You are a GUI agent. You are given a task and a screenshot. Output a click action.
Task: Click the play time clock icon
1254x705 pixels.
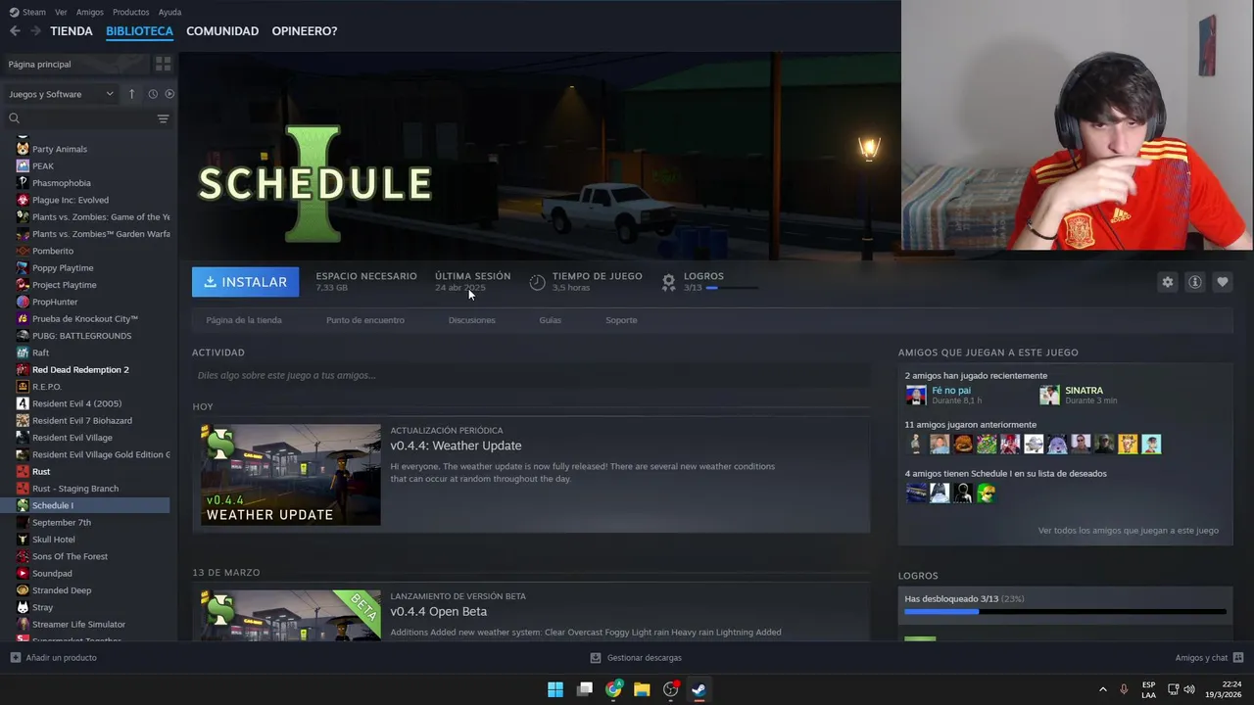coord(537,282)
